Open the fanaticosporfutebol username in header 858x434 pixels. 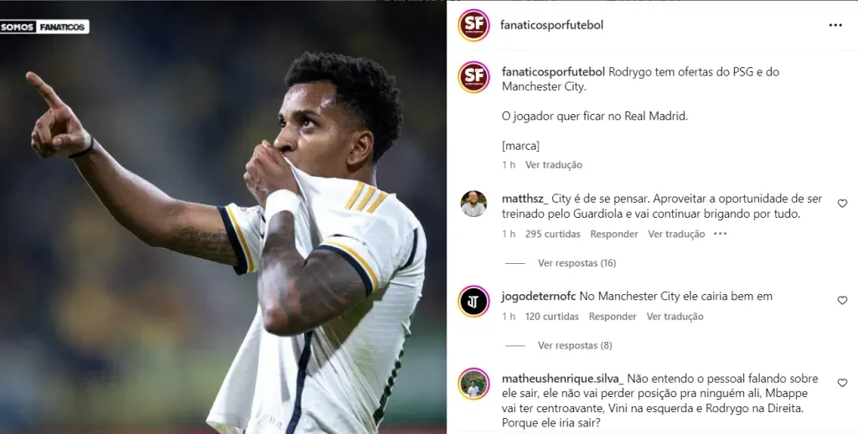[551, 25]
